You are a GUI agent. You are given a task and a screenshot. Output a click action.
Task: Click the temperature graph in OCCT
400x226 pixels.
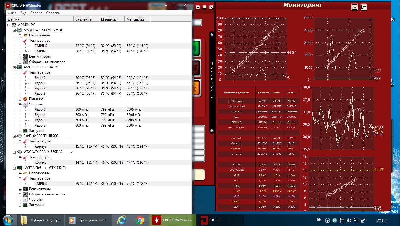click(343, 118)
